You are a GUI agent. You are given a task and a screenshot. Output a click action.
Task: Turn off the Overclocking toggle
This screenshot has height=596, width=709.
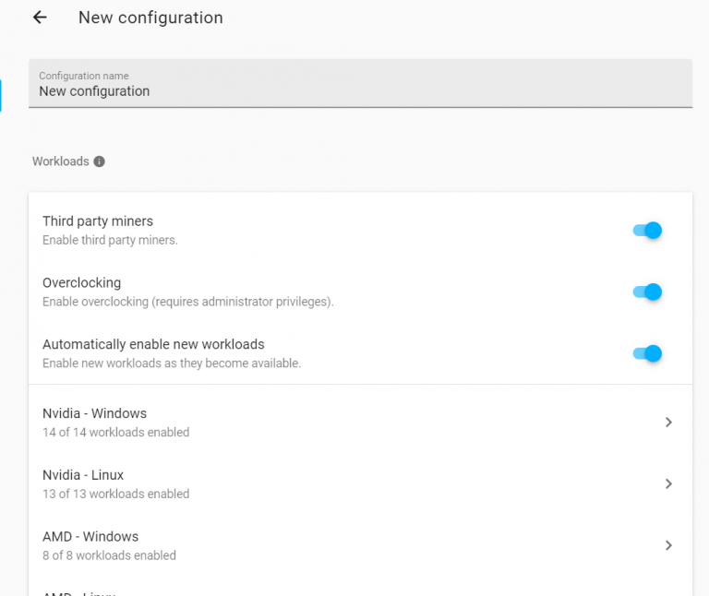[x=647, y=292]
